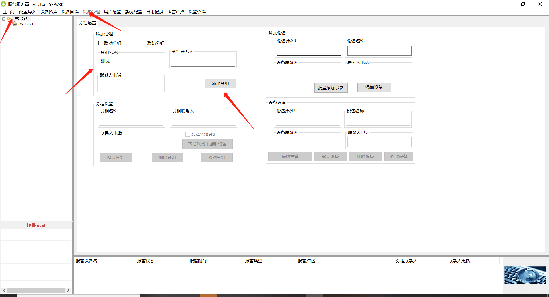549x297 pixels.
Task: Open the 设备分组 menu
Action: (x=91, y=12)
